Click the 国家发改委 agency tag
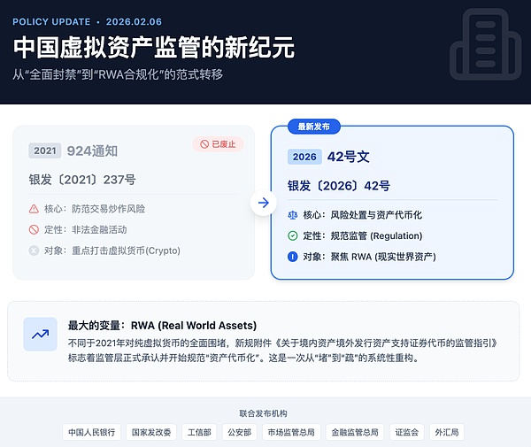The image size is (531, 447). tap(151, 433)
